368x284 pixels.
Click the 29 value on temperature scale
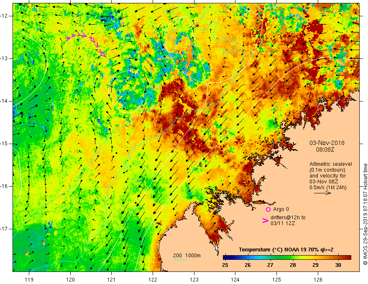point(315,265)
